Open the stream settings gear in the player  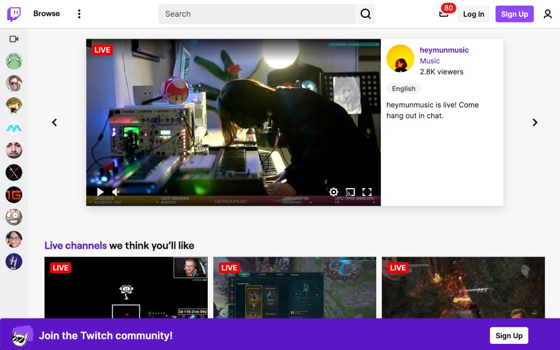(x=334, y=192)
